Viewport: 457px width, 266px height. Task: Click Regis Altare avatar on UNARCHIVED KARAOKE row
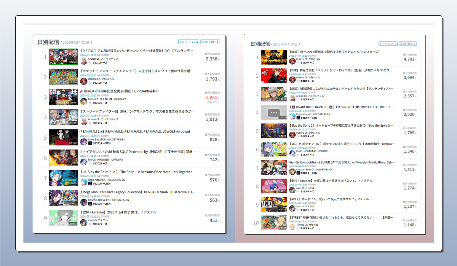pyautogui.click(x=292, y=116)
